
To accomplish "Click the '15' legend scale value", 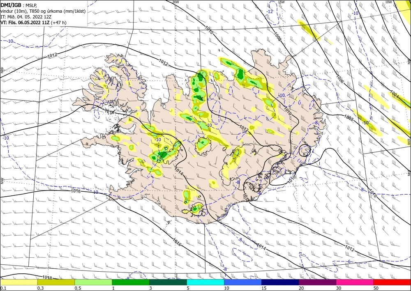I will (x=264, y=288).
